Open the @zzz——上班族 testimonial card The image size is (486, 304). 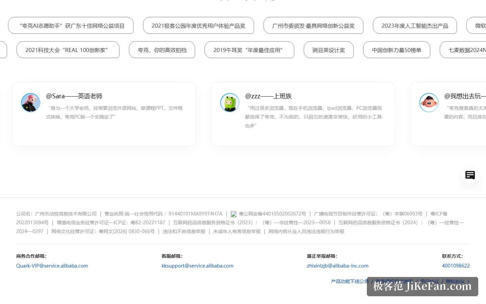click(303, 114)
